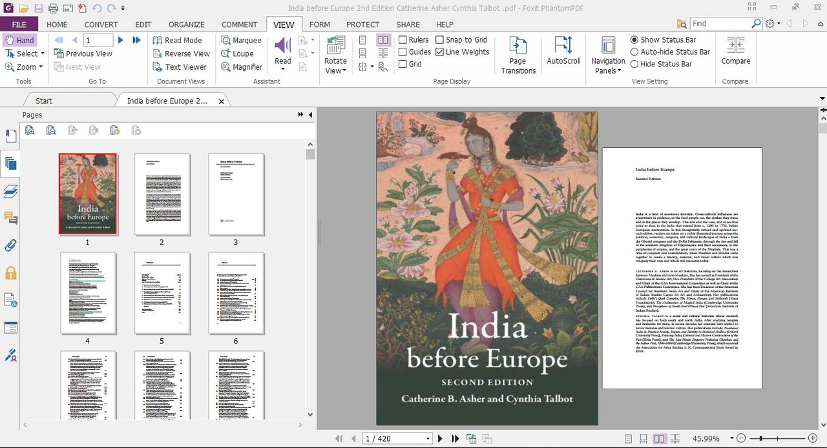
Task: Jump to last page in ribbon Go To
Action: (x=136, y=40)
